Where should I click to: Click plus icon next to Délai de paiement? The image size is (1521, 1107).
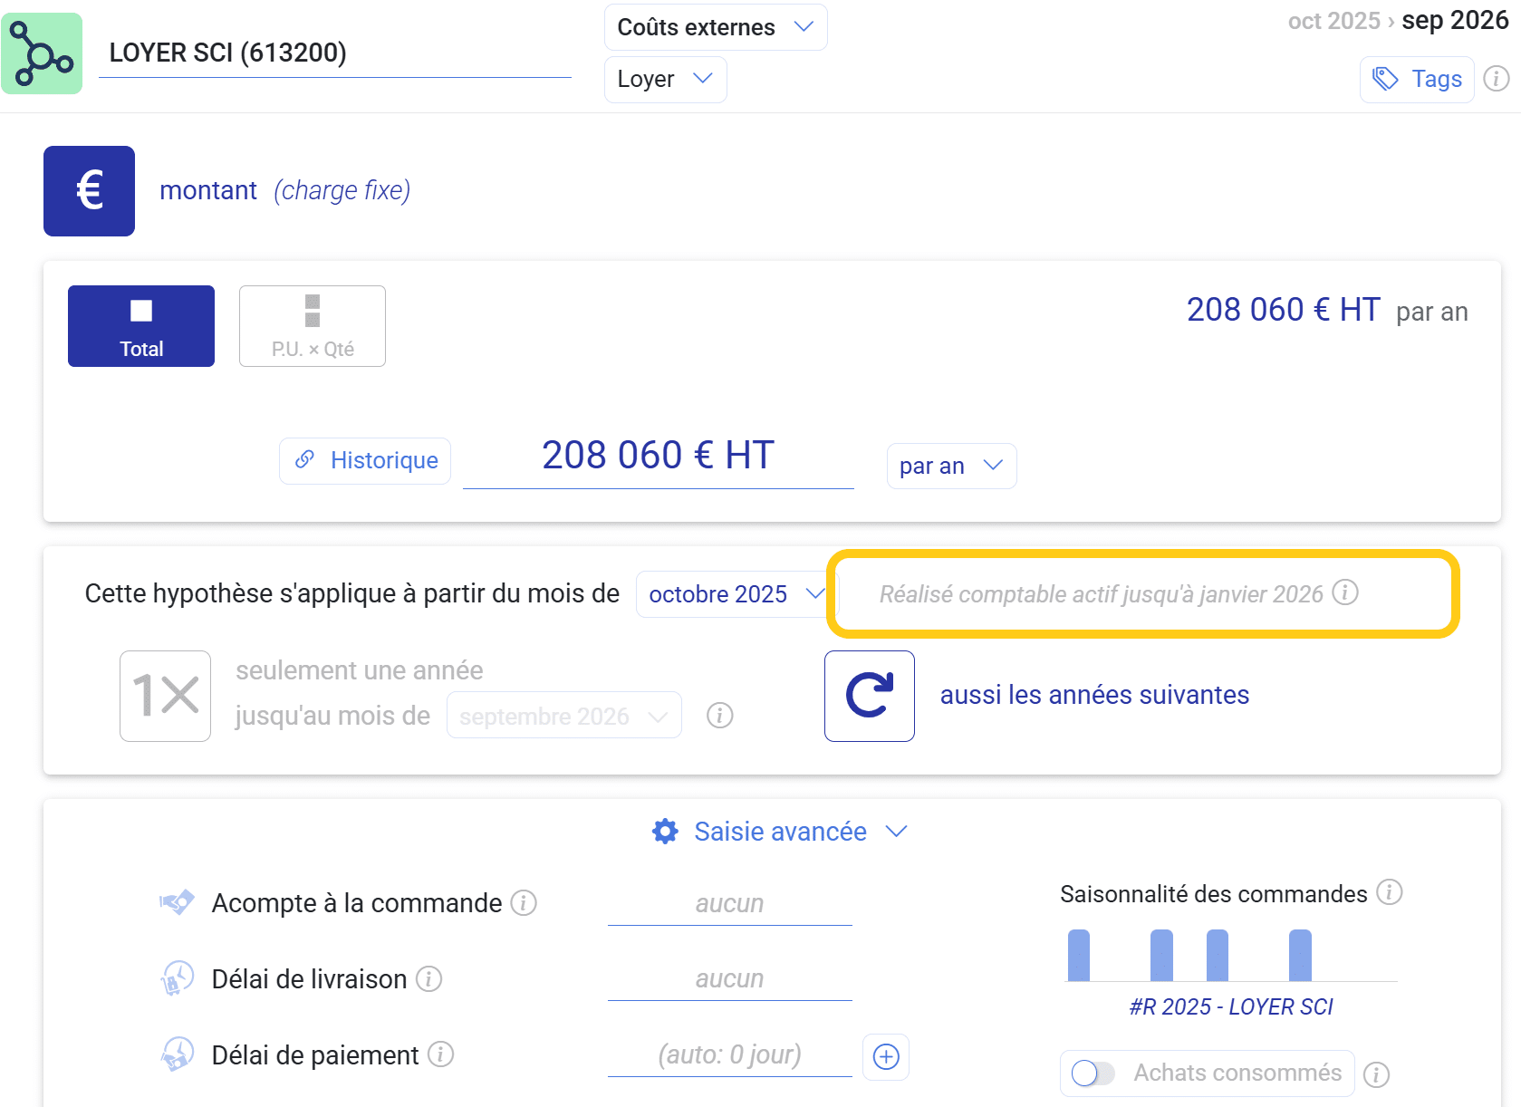(x=885, y=1056)
